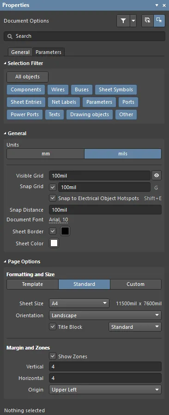Image resolution: width=169 pixels, height=415 pixels.
Task: Click the magnifier search icon
Action: (10, 36)
